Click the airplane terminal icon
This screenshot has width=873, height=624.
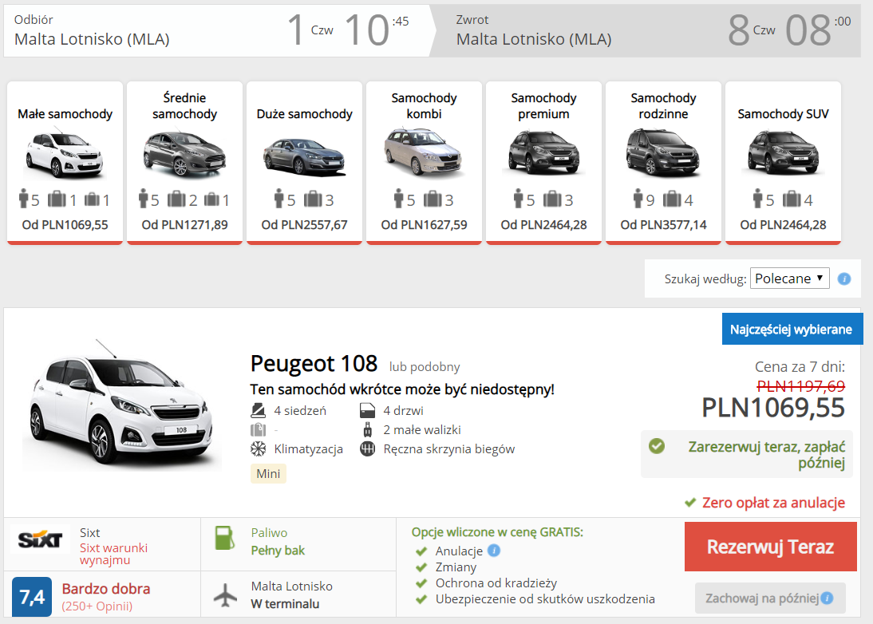[226, 594]
